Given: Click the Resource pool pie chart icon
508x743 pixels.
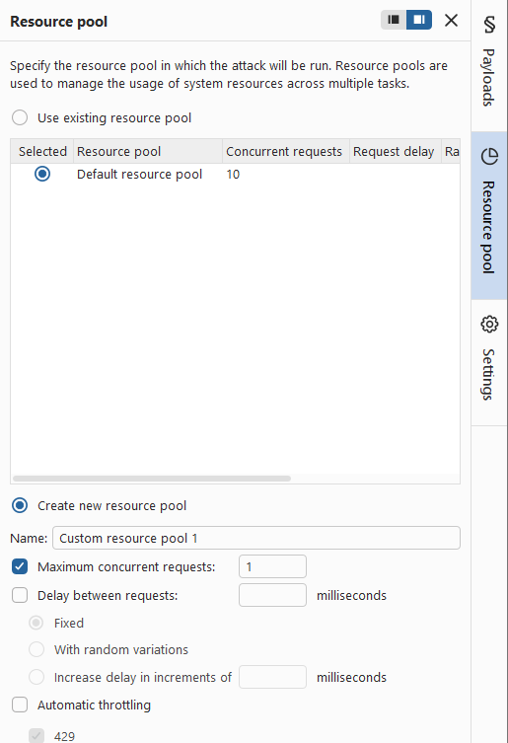Looking at the screenshot, I should [x=489, y=156].
